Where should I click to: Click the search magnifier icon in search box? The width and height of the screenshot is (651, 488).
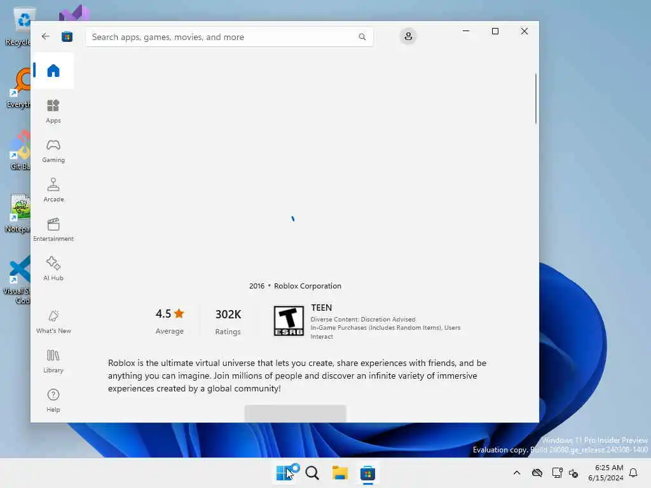point(362,37)
